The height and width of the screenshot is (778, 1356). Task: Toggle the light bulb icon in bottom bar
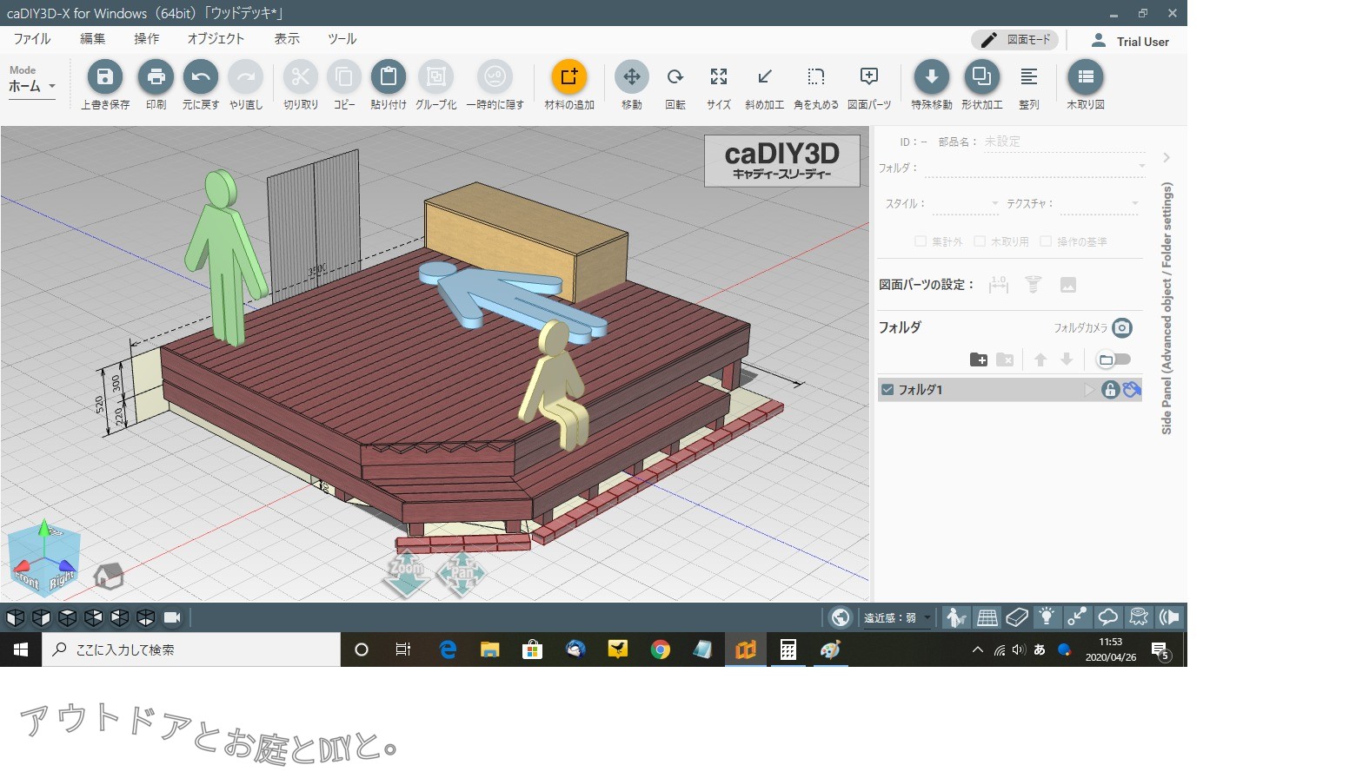(x=1047, y=617)
